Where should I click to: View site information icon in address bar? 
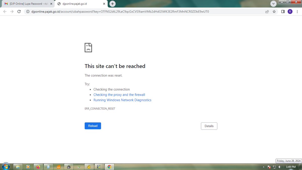click(28, 12)
